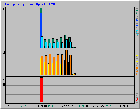Screen dimensions: 140x109
Task: Click the x-axis day label "24"
Action: [103, 106]
